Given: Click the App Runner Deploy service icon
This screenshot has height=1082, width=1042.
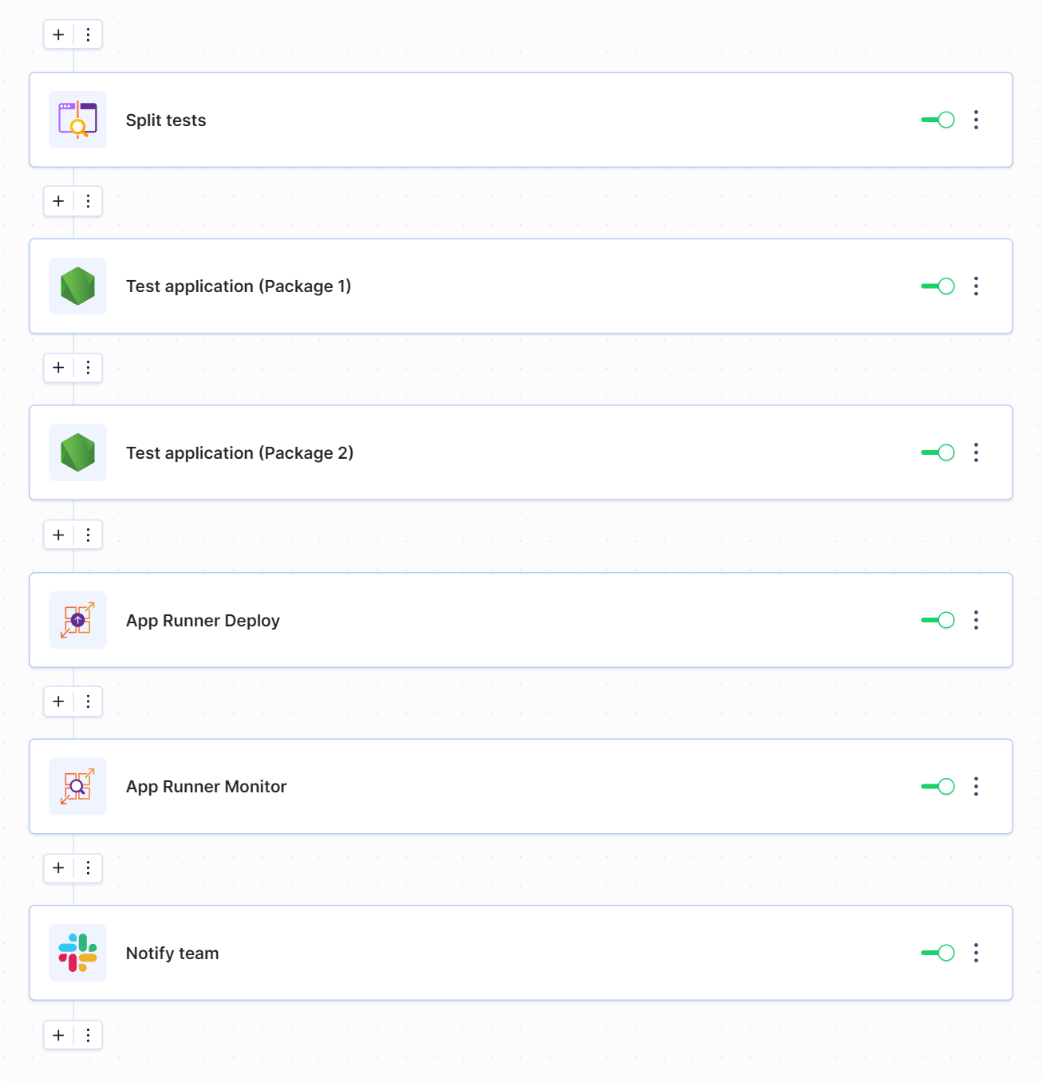Looking at the screenshot, I should (77, 620).
